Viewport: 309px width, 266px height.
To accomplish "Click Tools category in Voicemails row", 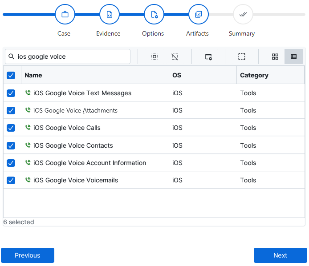I will [x=248, y=180].
